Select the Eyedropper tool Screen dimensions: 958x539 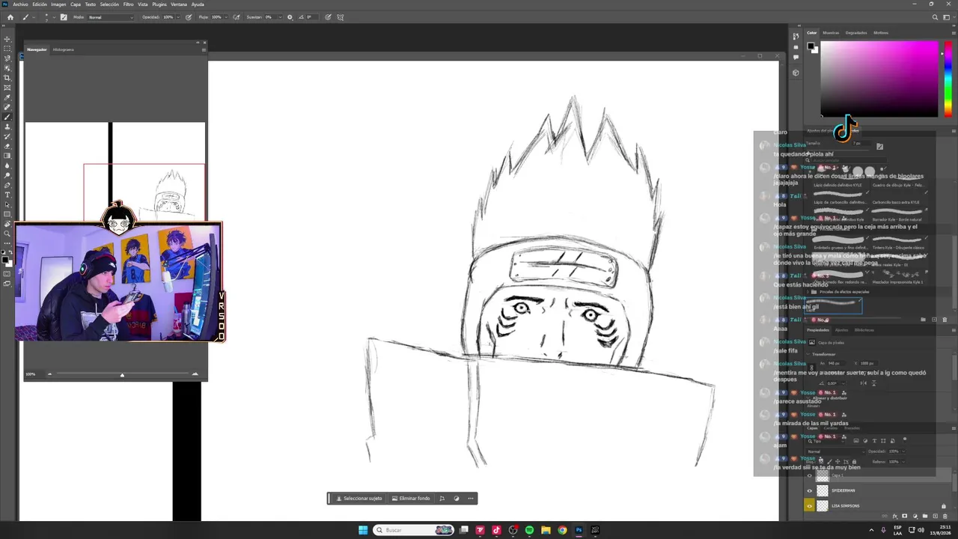coord(7,97)
